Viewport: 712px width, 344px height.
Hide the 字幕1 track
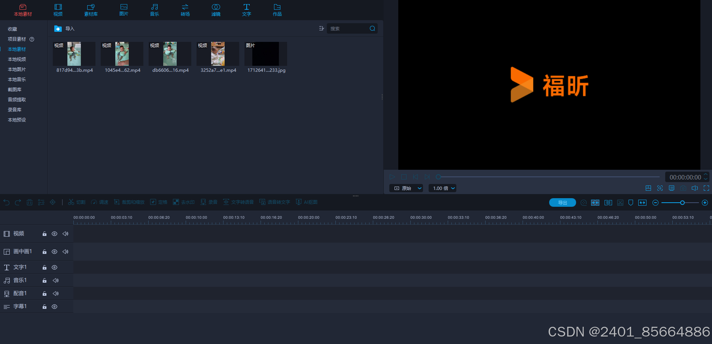pos(54,307)
